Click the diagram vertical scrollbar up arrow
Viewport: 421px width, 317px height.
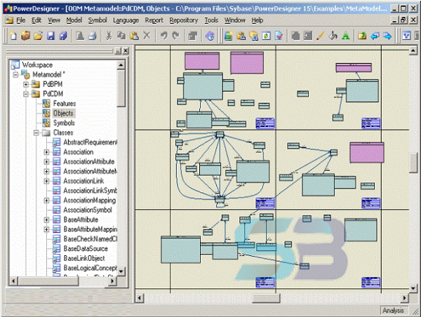coord(413,50)
